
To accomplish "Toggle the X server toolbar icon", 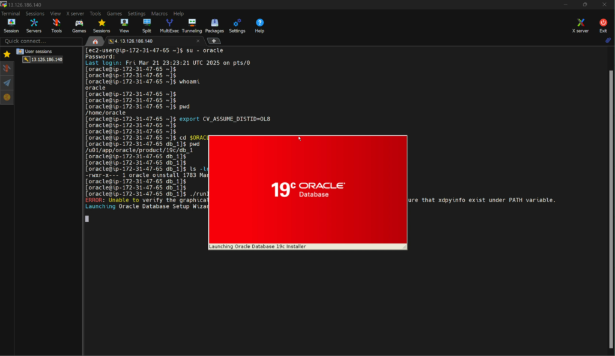I will pos(581,26).
